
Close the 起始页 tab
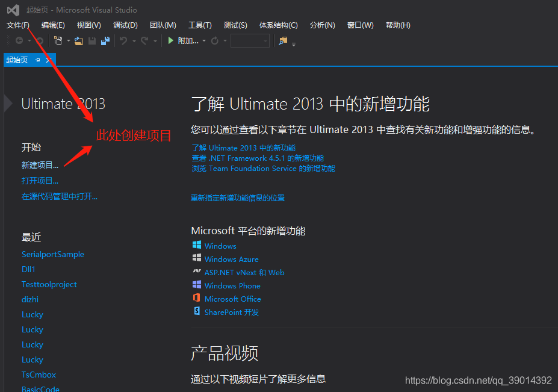click(x=48, y=60)
